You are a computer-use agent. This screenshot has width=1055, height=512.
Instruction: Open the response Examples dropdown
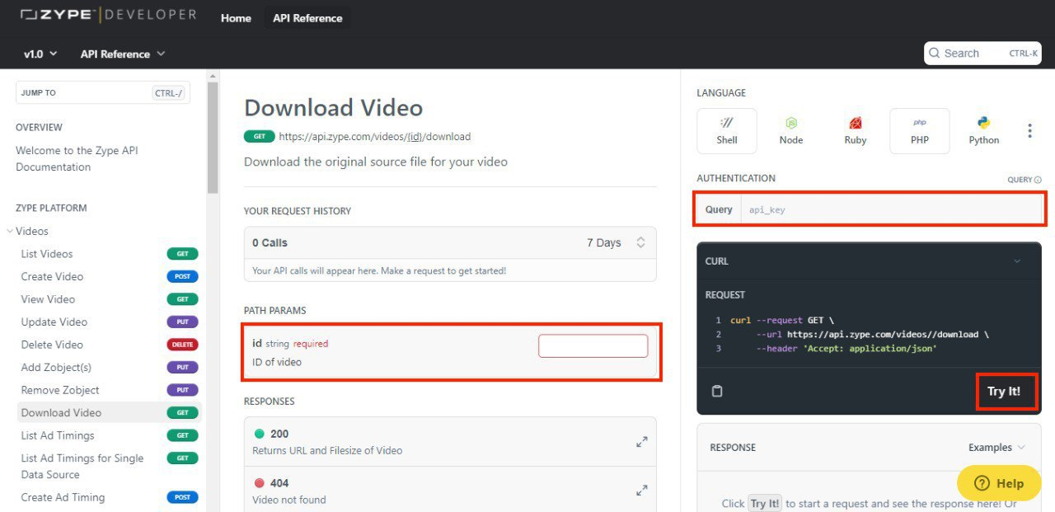(997, 448)
